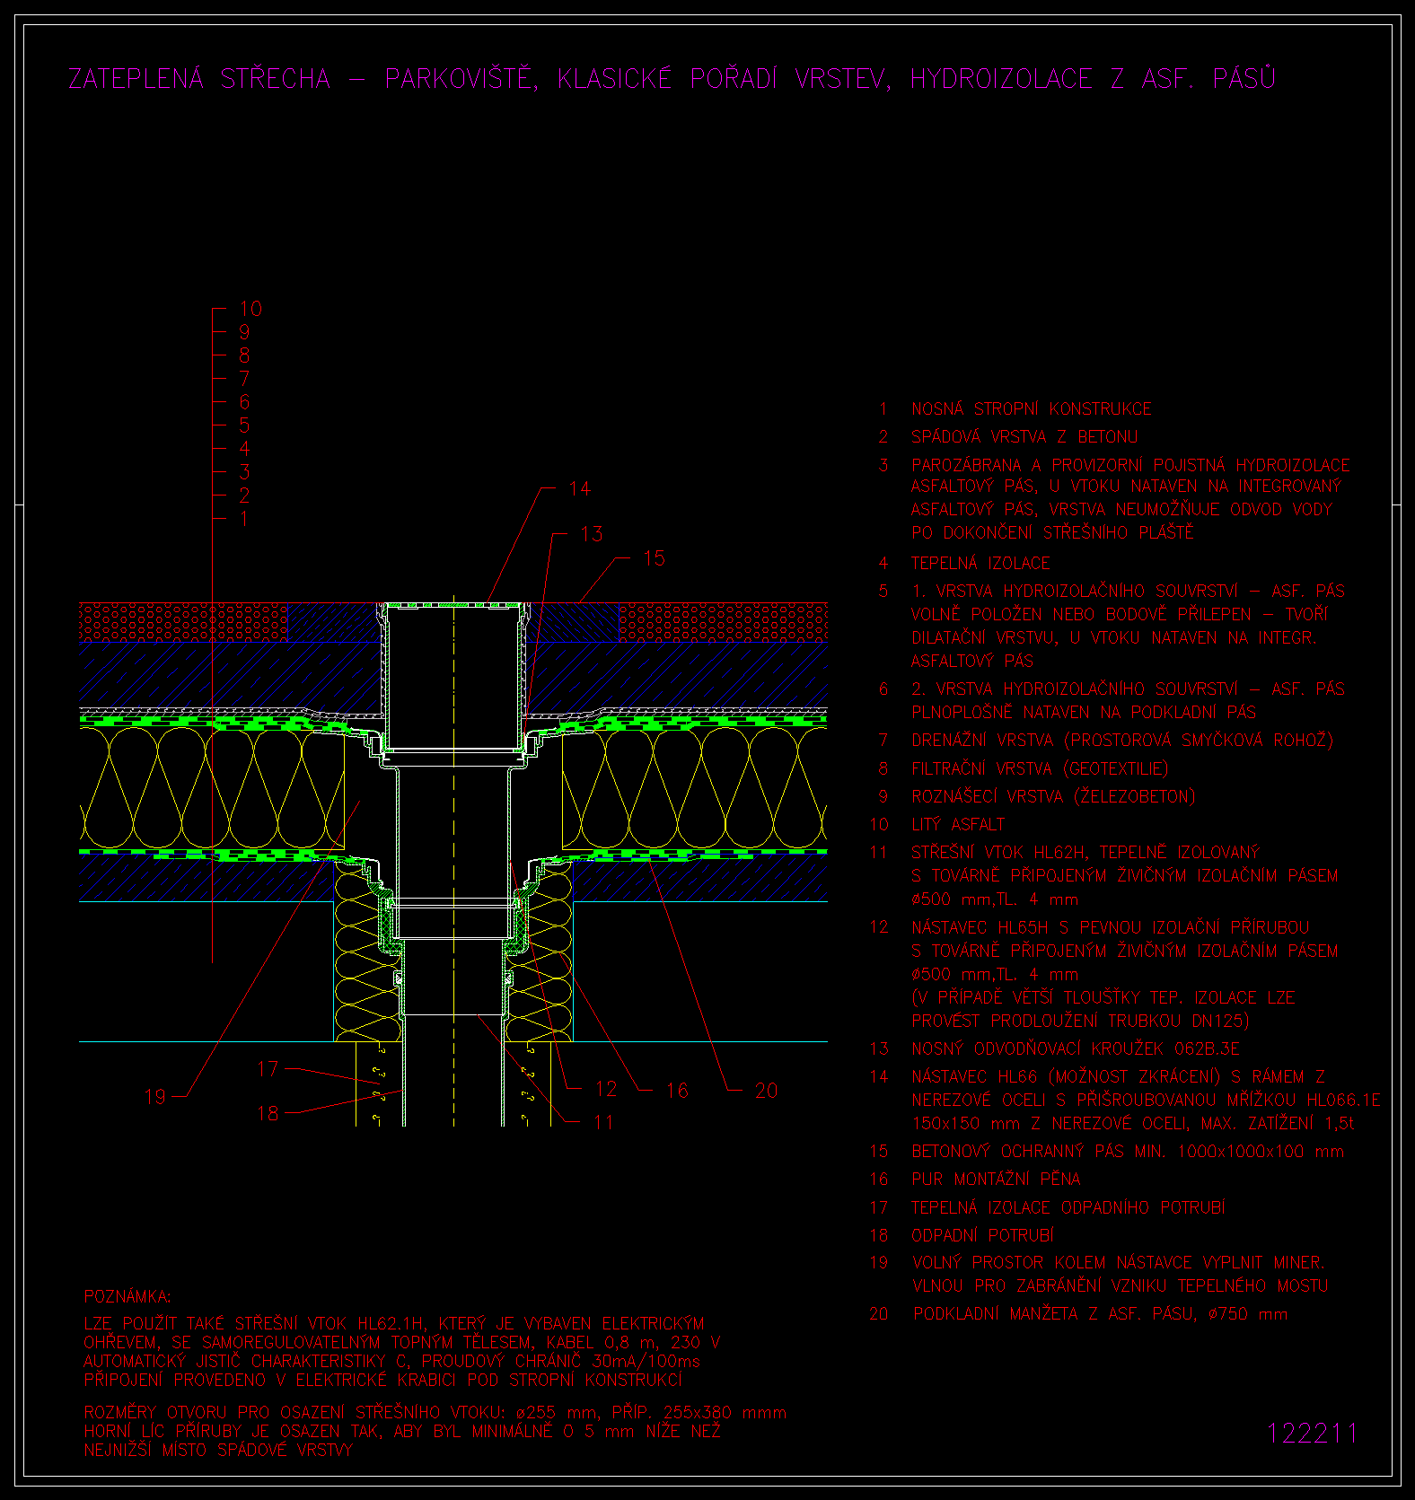Select note line 'NEJNIŽŠÍ MÍSTO SPÁDOVÉ VRSTVY'

coord(219,1451)
